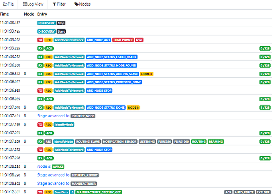
Task: Click the SECURITY_REPORT stage badge
Action: 85,175
